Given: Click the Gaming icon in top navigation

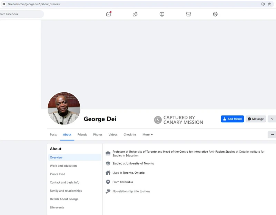Looking at the screenshot, I should [215, 14].
